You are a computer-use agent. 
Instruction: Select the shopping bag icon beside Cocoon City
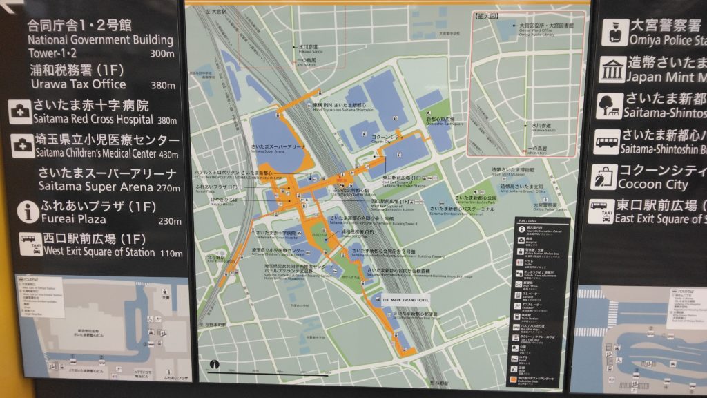click(x=605, y=178)
